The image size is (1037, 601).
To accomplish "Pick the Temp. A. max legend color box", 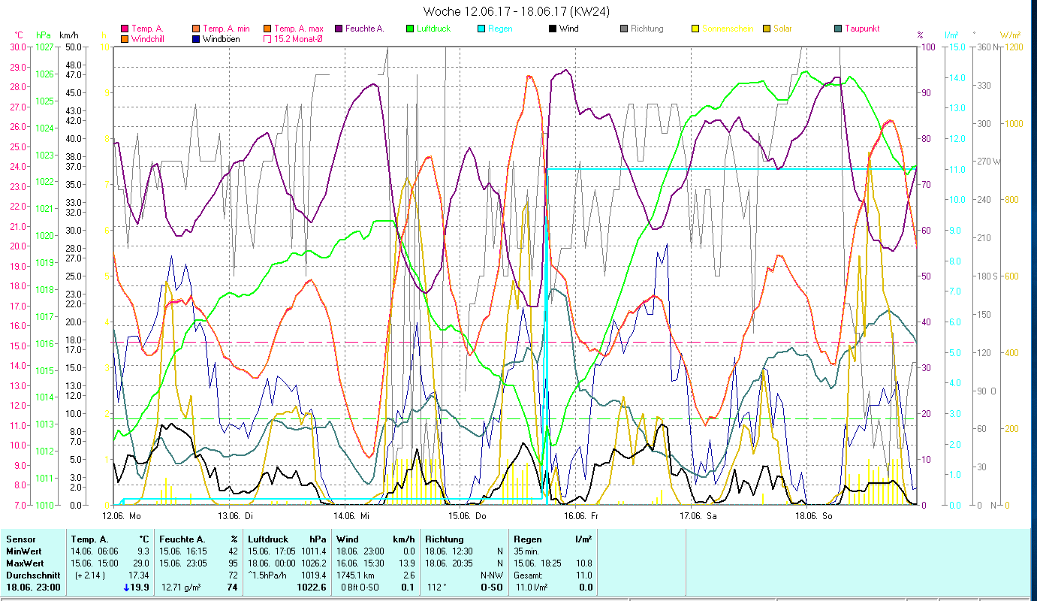I will click(267, 29).
